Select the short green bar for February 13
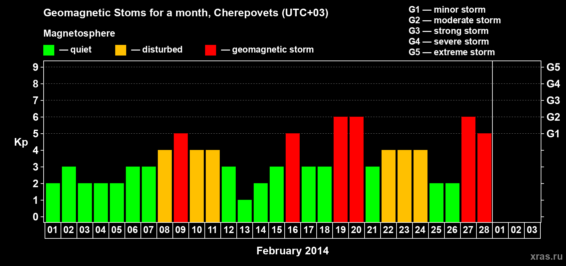 (x=245, y=211)
